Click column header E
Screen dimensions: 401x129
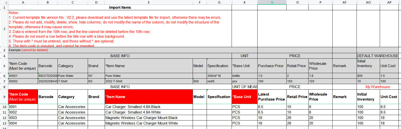[149, 2]
